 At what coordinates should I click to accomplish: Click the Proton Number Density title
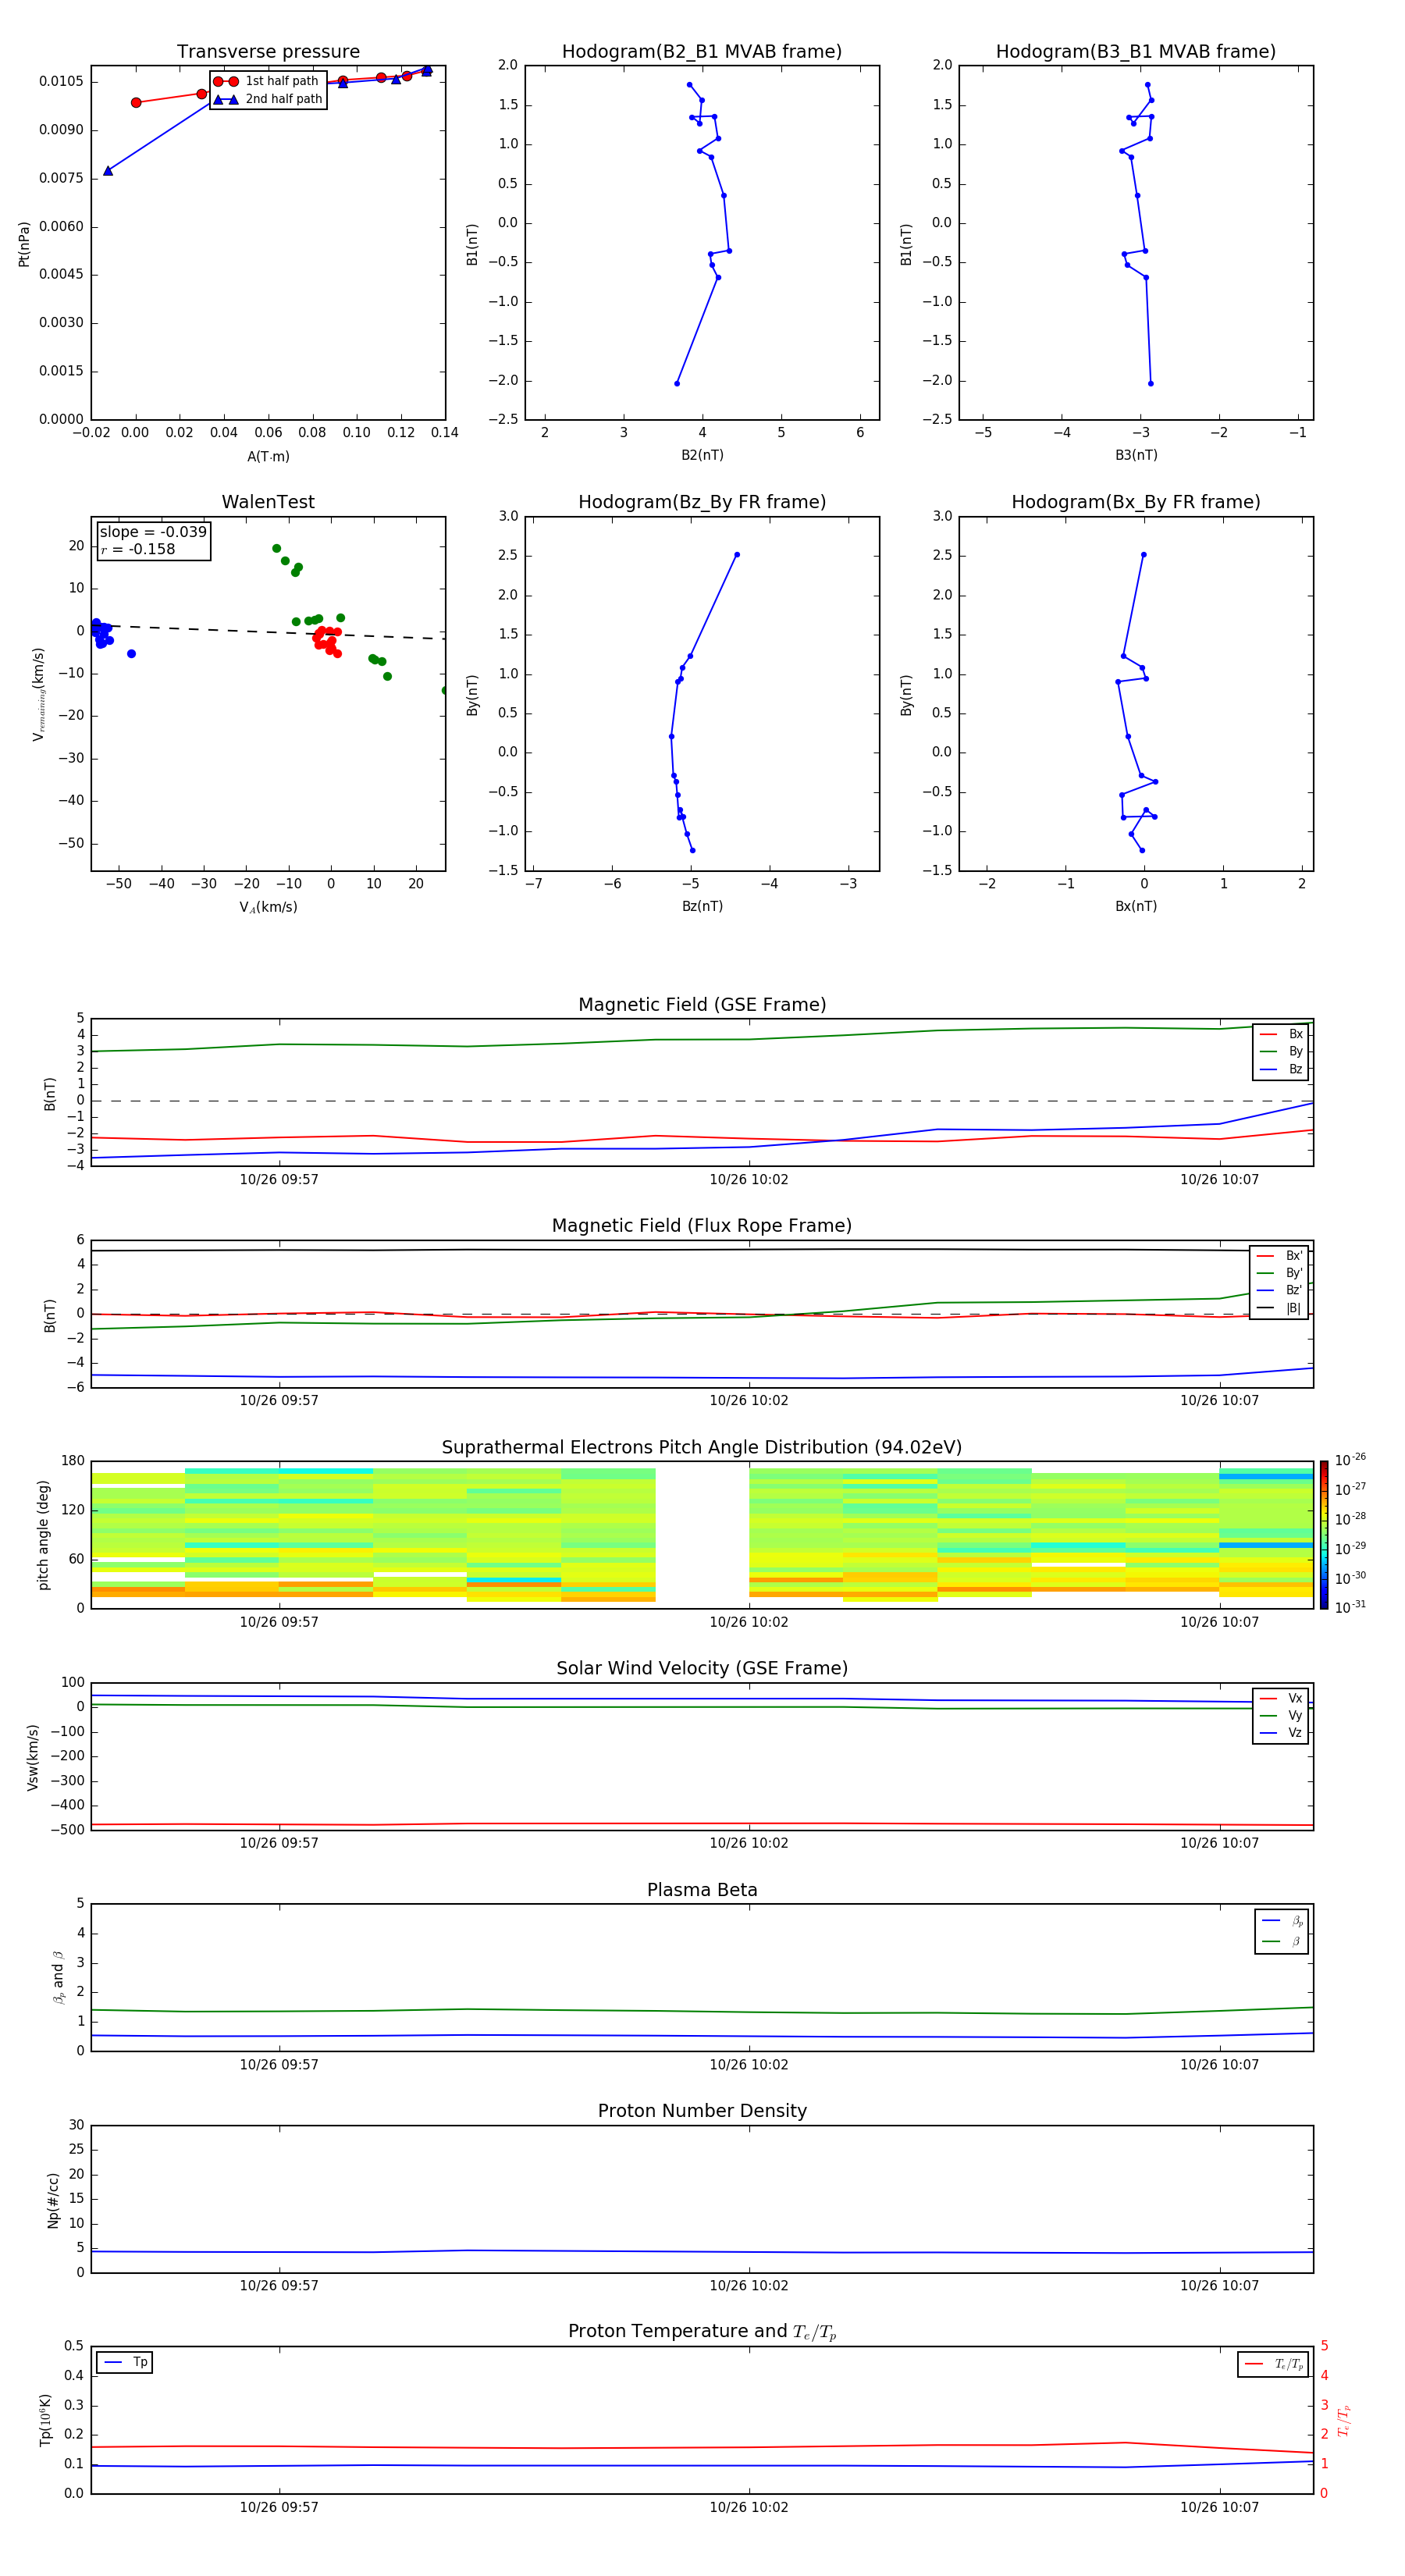pos(702,2111)
